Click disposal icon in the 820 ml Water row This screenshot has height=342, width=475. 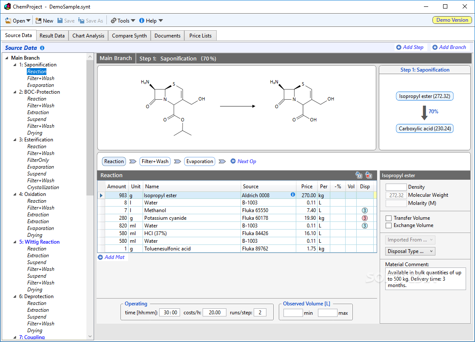pos(365,226)
